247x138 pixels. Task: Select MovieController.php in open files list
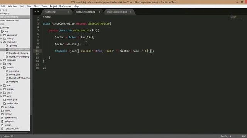[9, 20]
